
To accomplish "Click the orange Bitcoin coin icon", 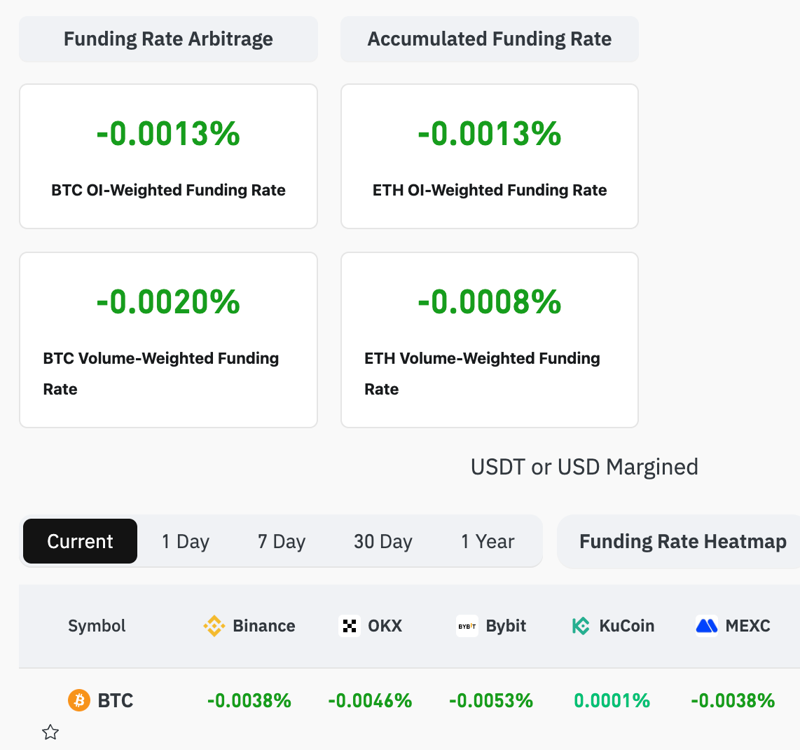I will click(x=79, y=700).
